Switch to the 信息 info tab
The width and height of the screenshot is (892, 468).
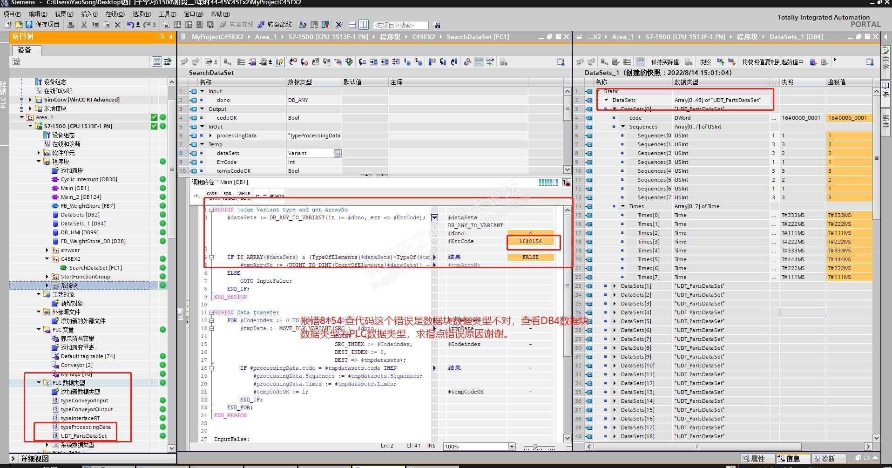[x=793, y=459]
